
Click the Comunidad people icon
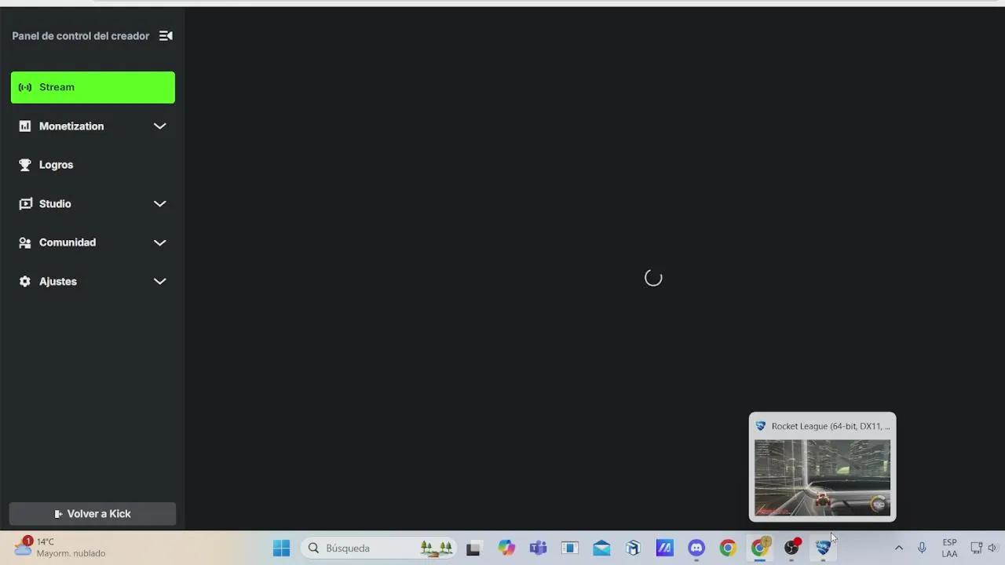coord(25,242)
